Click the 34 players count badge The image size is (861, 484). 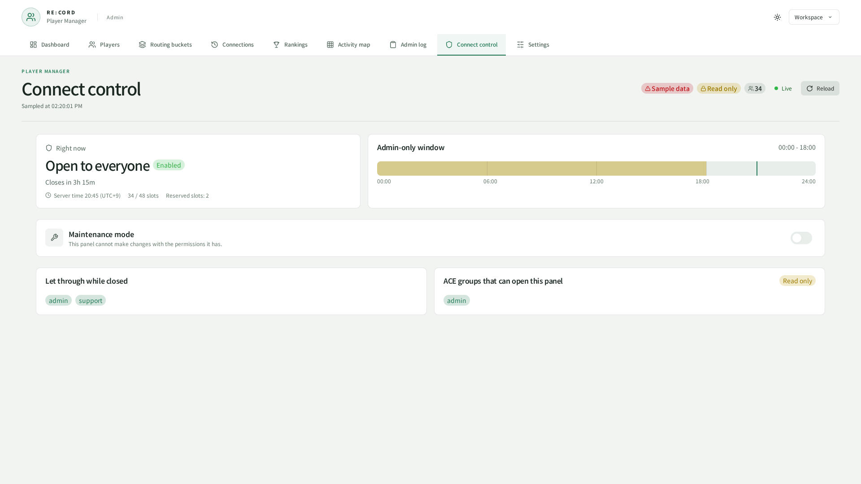tap(755, 88)
